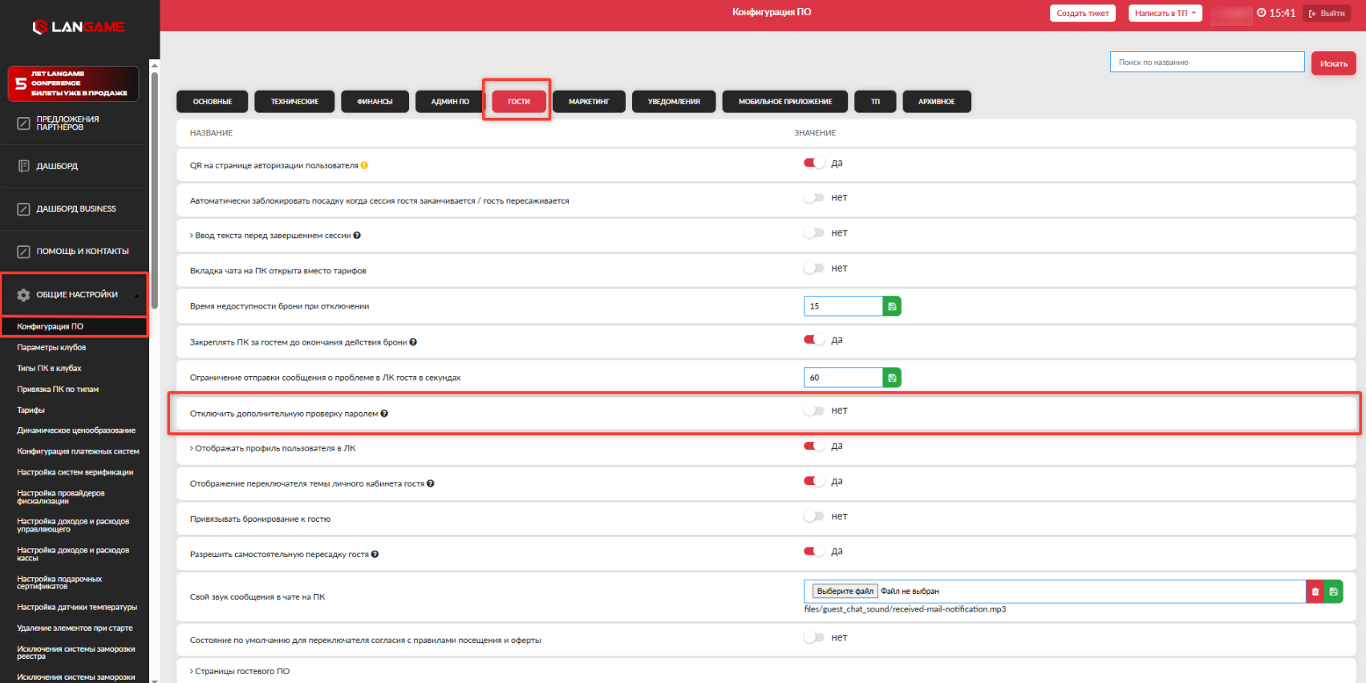1366x683 pixels.
Task: Select the Гости tab
Action: [519, 102]
